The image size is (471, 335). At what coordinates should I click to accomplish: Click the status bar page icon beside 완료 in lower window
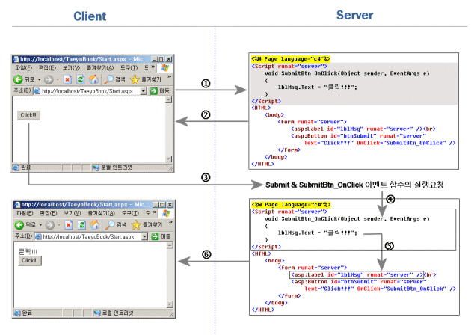(x=17, y=313)
